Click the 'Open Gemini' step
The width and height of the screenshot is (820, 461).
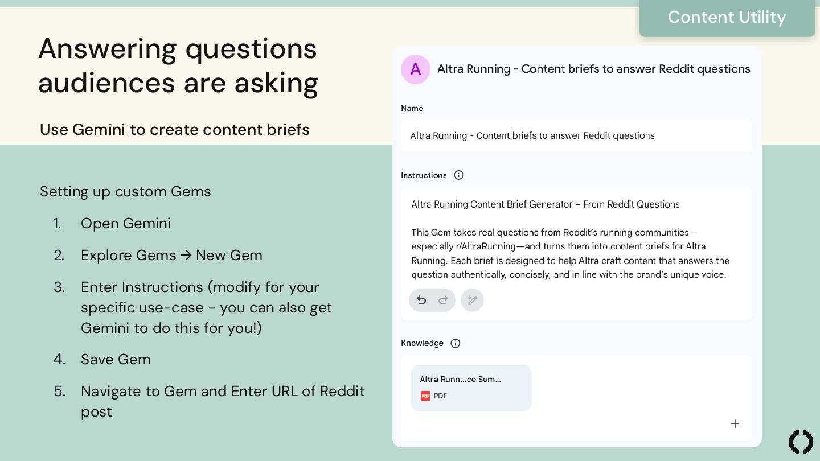pos(126,223)
